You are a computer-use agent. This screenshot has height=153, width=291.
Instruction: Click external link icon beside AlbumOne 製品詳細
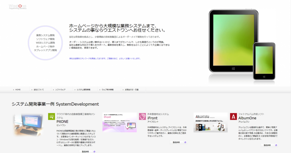[x=276, y=145]
